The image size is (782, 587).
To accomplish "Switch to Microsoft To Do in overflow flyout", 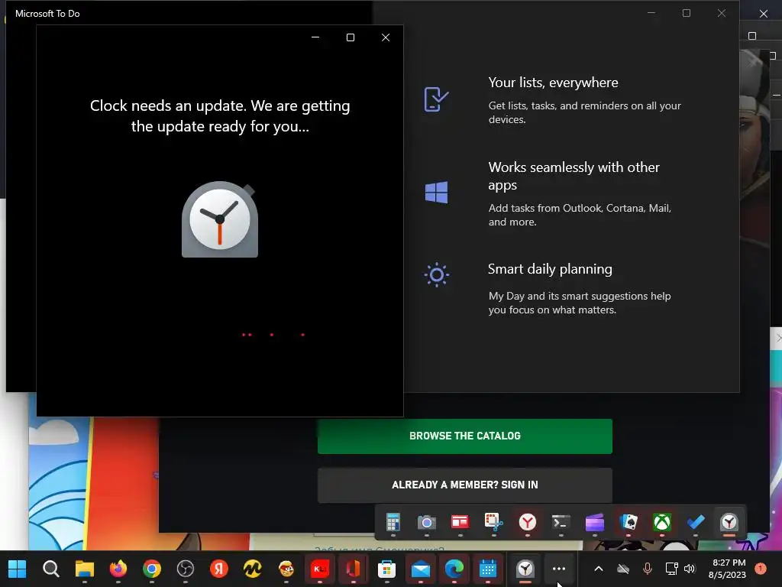I will pyautogui.click(x=696, y=522).
